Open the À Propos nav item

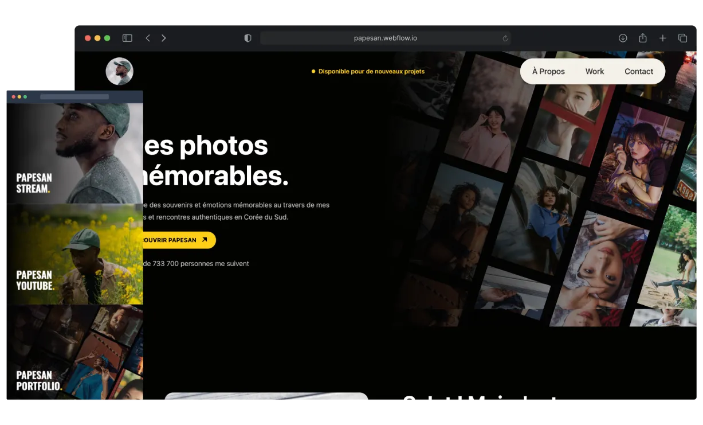pyautogui.click(x=548, y=71)
